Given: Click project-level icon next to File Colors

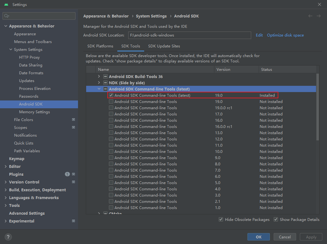Looking at the screenshot, I should pyautogui.click(x=73, y=120).
